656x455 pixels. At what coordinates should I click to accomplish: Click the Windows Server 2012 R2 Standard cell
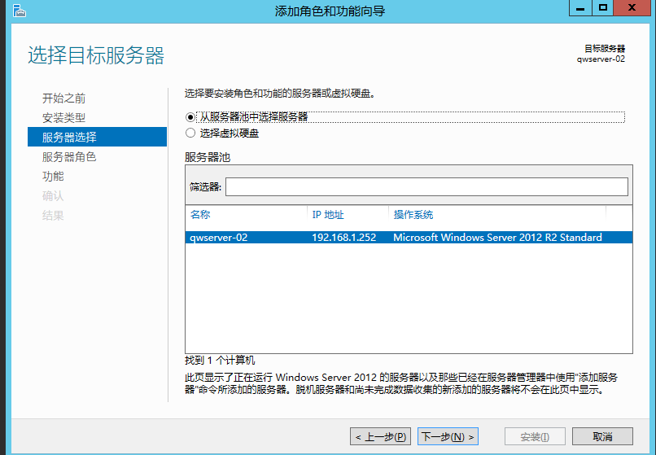click(x=497, y=238)
